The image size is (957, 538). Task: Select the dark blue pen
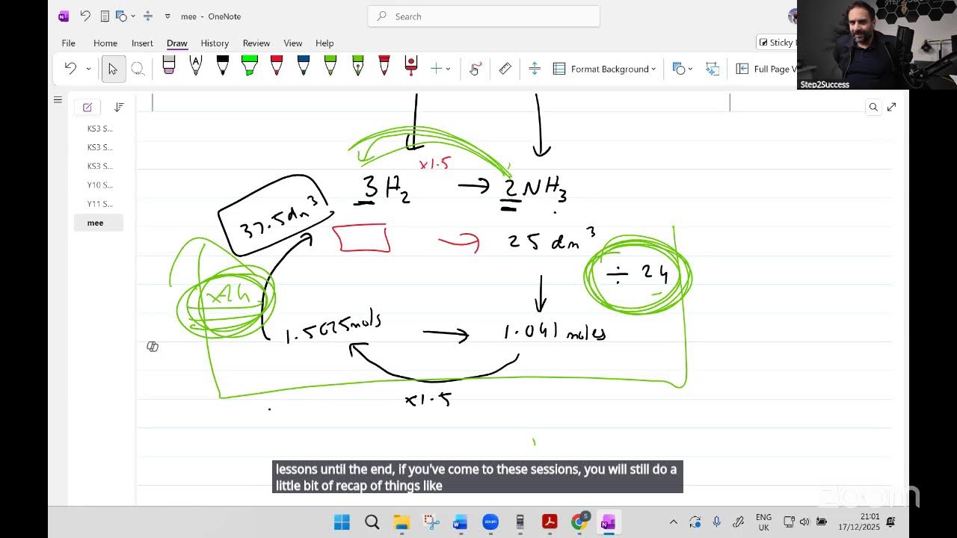click(304, 66)
